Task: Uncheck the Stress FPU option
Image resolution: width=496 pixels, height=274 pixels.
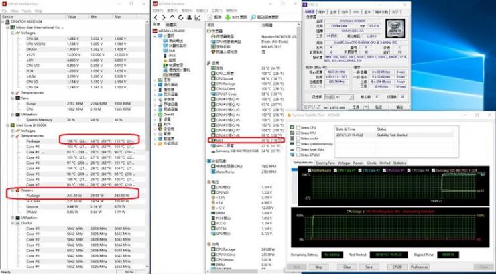Action: (298, 133)
